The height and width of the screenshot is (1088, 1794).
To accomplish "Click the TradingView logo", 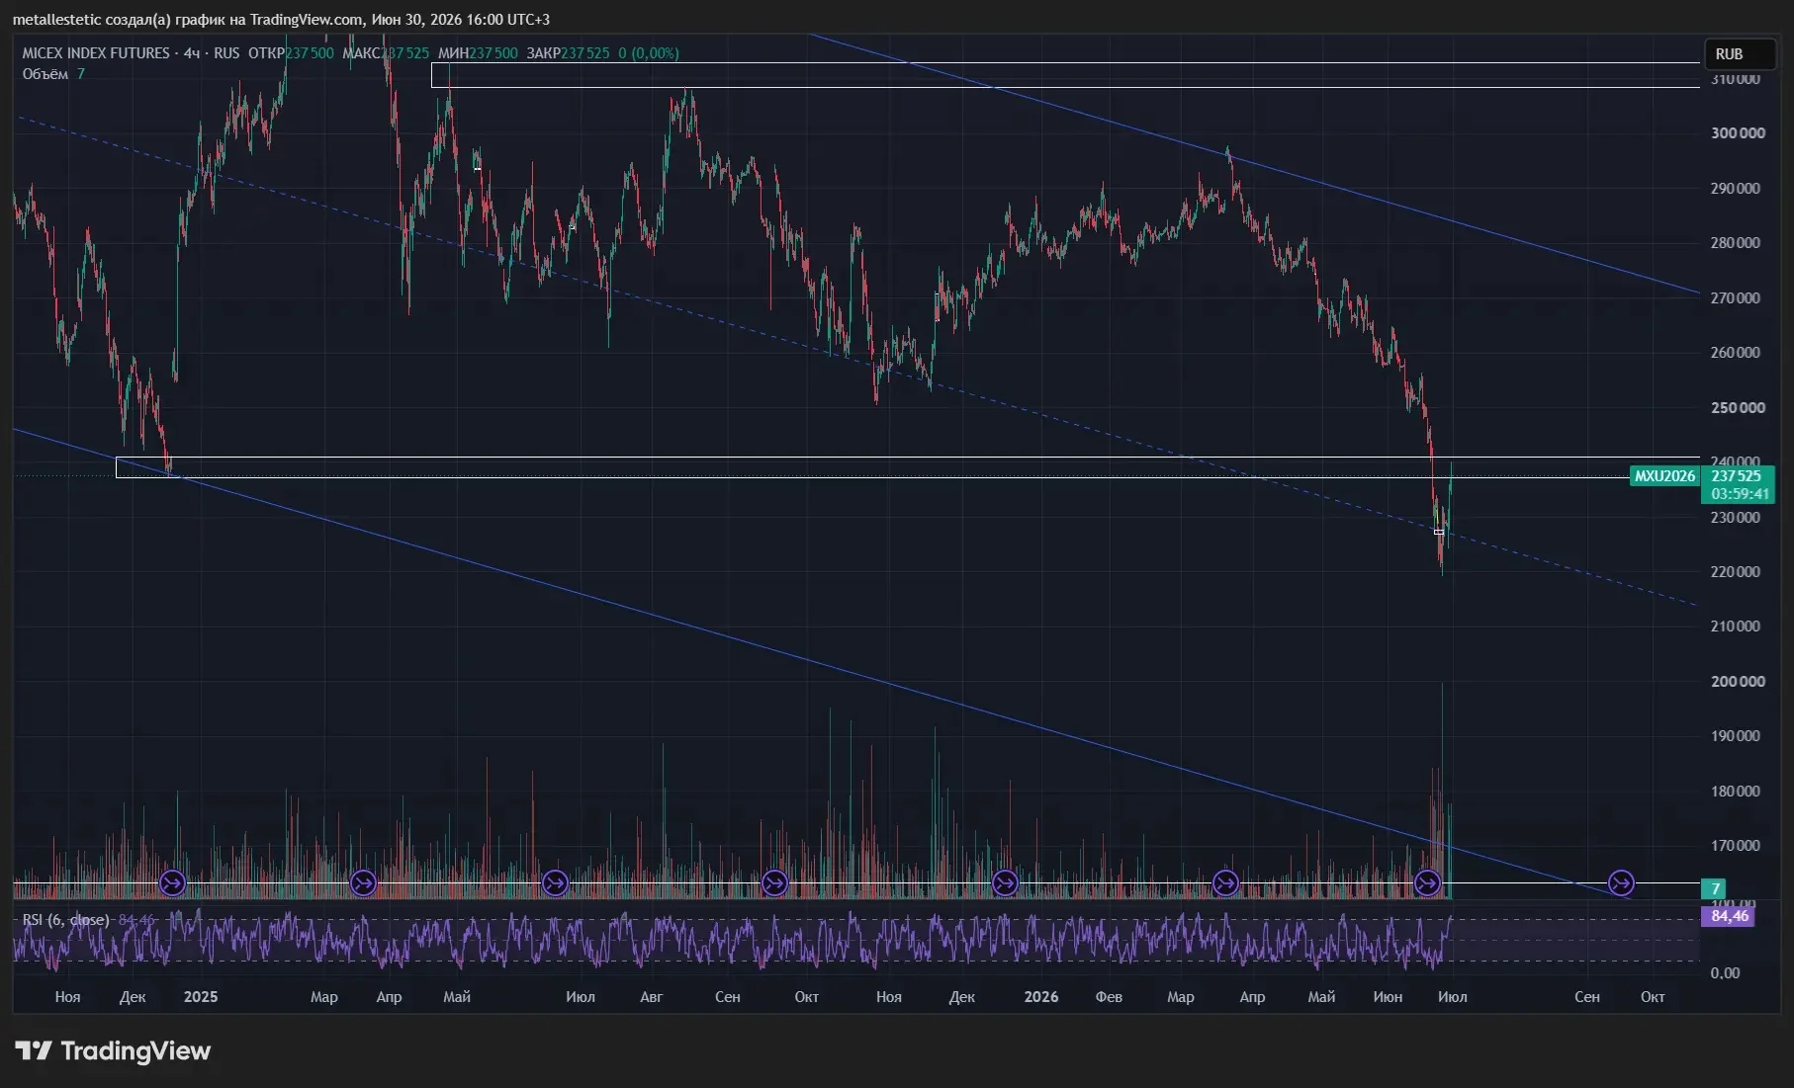I will point(113,1050).
